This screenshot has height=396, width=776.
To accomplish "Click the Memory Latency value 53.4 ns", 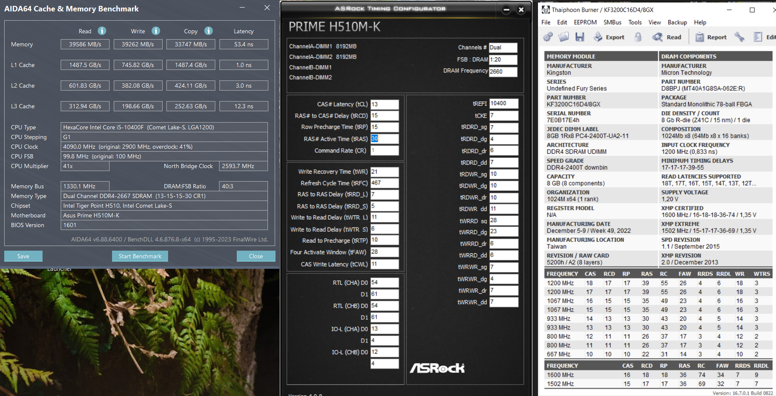I will point(244,44).
